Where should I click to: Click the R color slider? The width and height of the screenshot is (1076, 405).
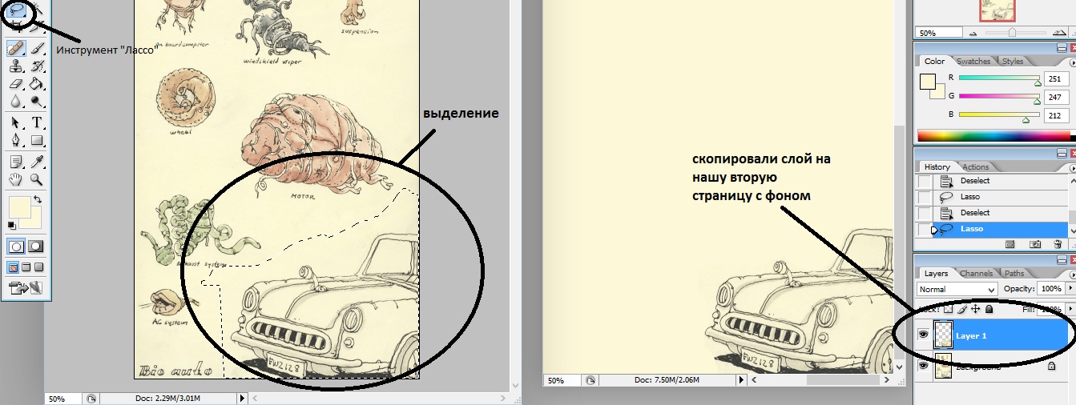coord(999,78)
